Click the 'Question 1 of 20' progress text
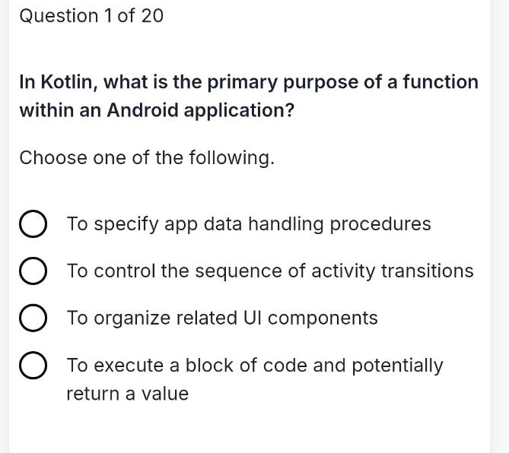 click(91, 16)
